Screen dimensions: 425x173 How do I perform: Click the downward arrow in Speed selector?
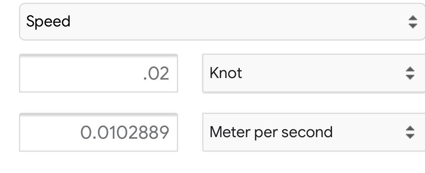pyautogui.click(x=413, y=26)
